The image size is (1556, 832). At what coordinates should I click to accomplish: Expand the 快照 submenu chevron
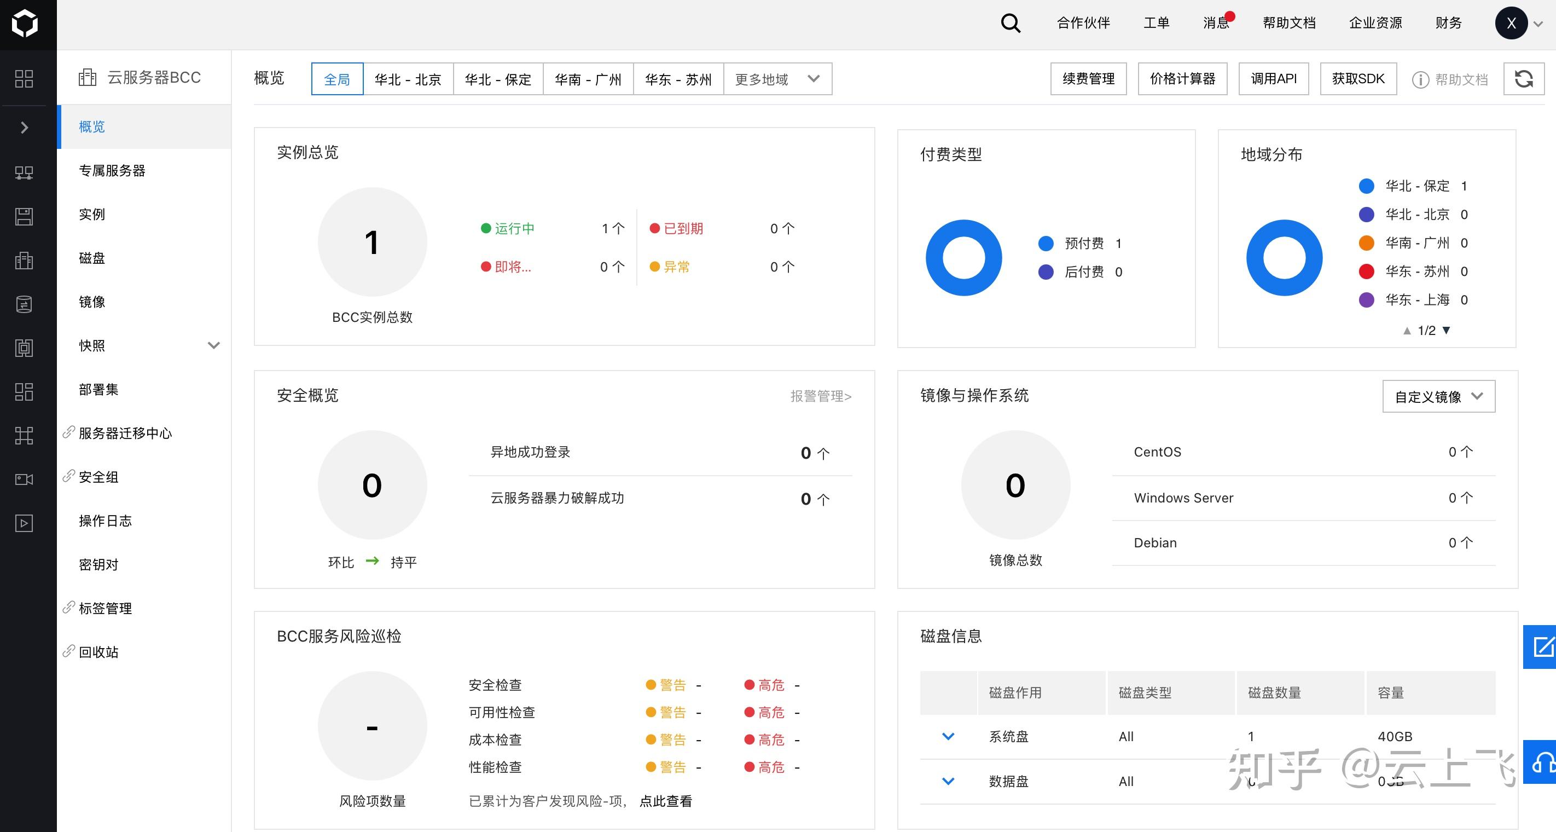coord(214,345)
